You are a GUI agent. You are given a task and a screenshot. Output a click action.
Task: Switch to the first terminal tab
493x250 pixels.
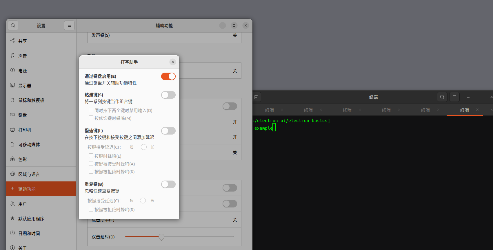point(270,110)
